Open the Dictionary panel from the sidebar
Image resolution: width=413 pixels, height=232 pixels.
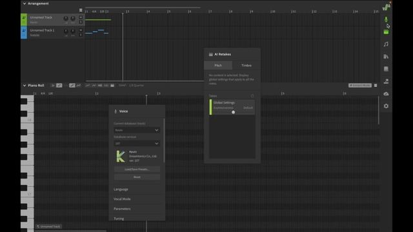click(386, 69)
